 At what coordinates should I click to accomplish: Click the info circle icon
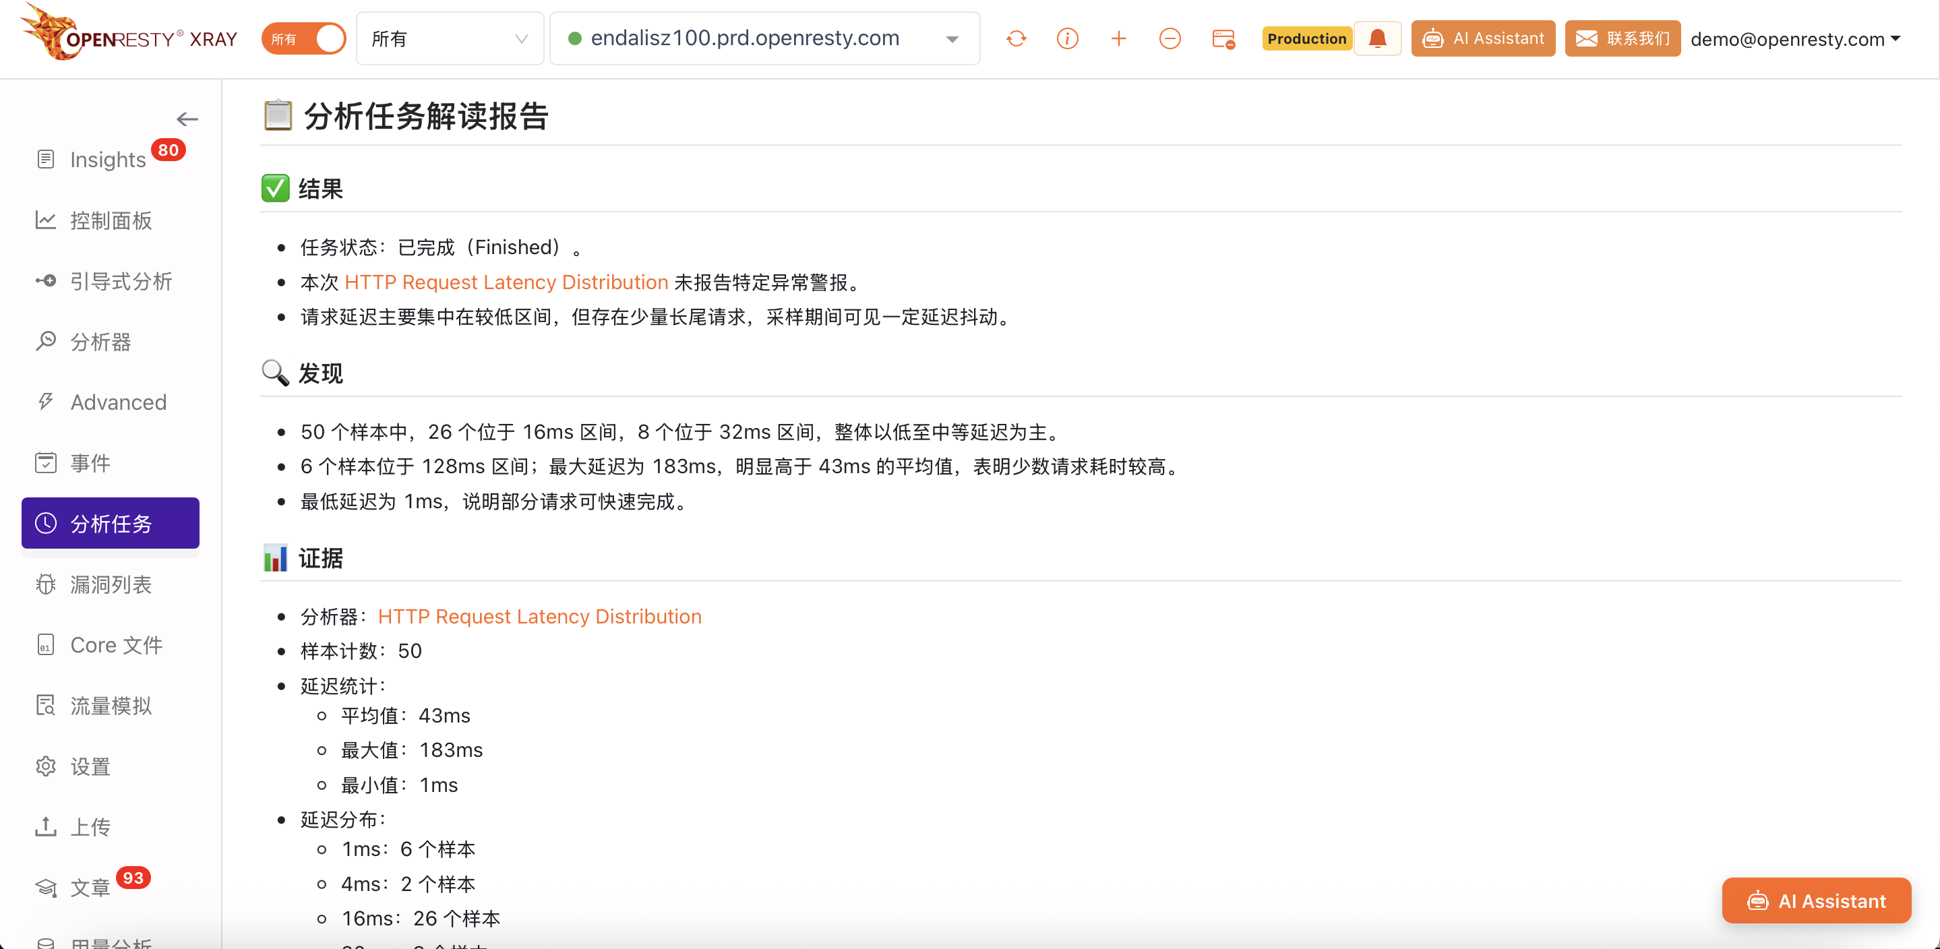(x=1067, y=38)
